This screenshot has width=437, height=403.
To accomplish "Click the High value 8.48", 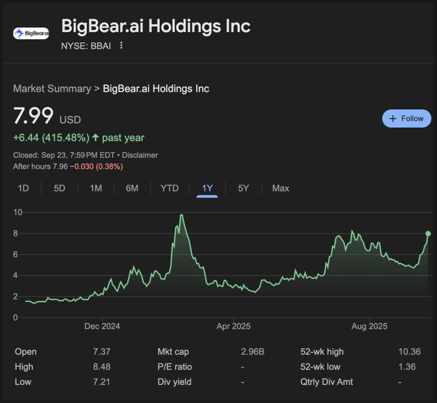I will 102,367.
